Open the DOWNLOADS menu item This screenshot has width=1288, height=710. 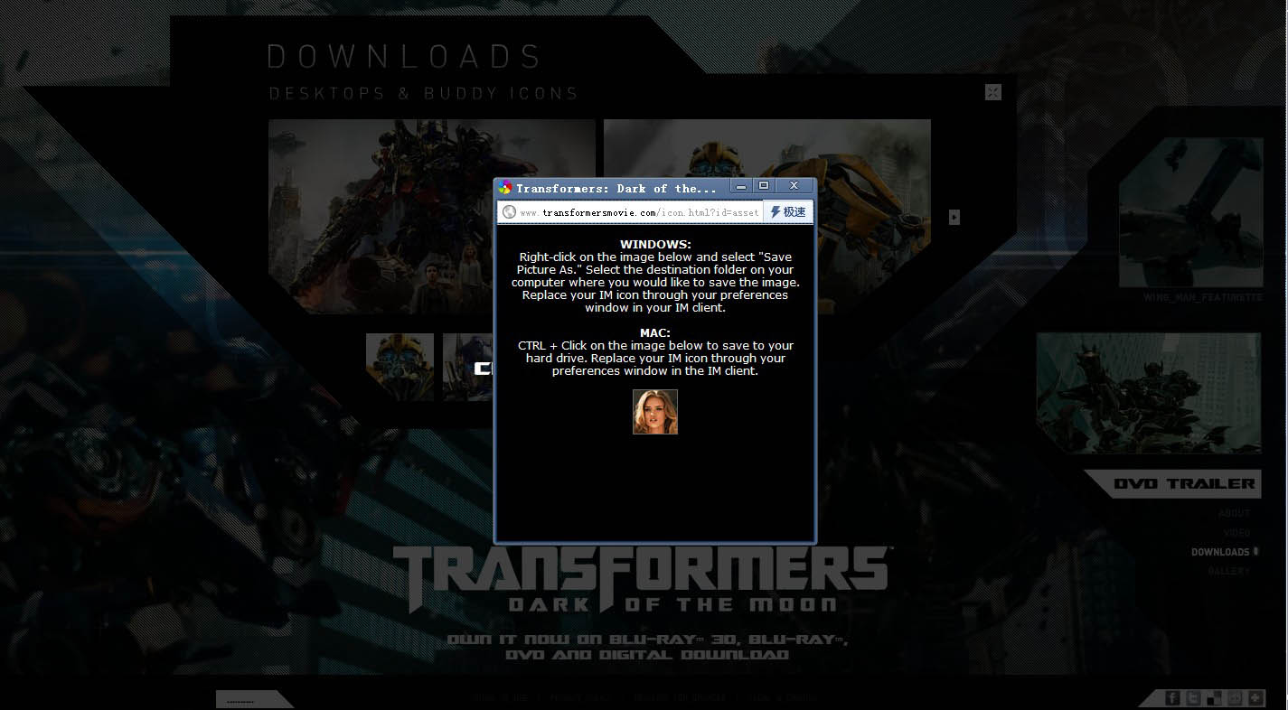point(1220,552)
